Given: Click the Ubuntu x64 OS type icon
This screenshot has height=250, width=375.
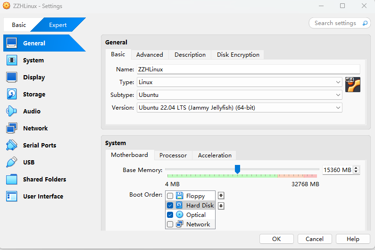Looking at the screenshot, I should 353,85.
